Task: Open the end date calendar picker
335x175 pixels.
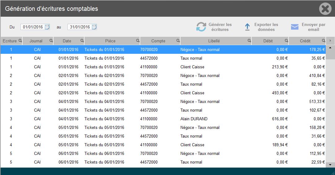Action: (94, 27)
